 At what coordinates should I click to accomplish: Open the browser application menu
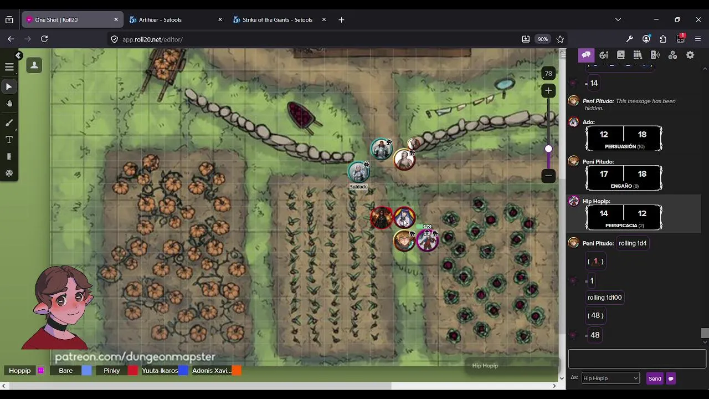[x=698, y=39]
